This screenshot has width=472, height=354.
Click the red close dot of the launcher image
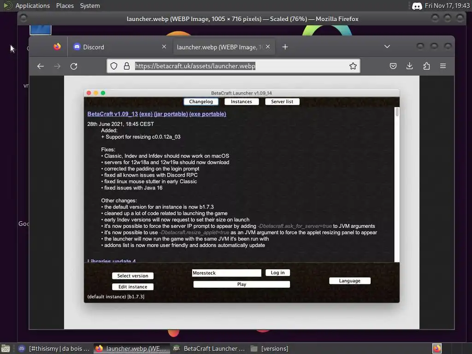(89, 93)
